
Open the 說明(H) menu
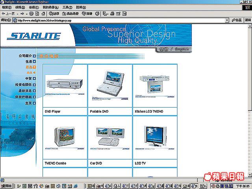(x=81, y=7)
